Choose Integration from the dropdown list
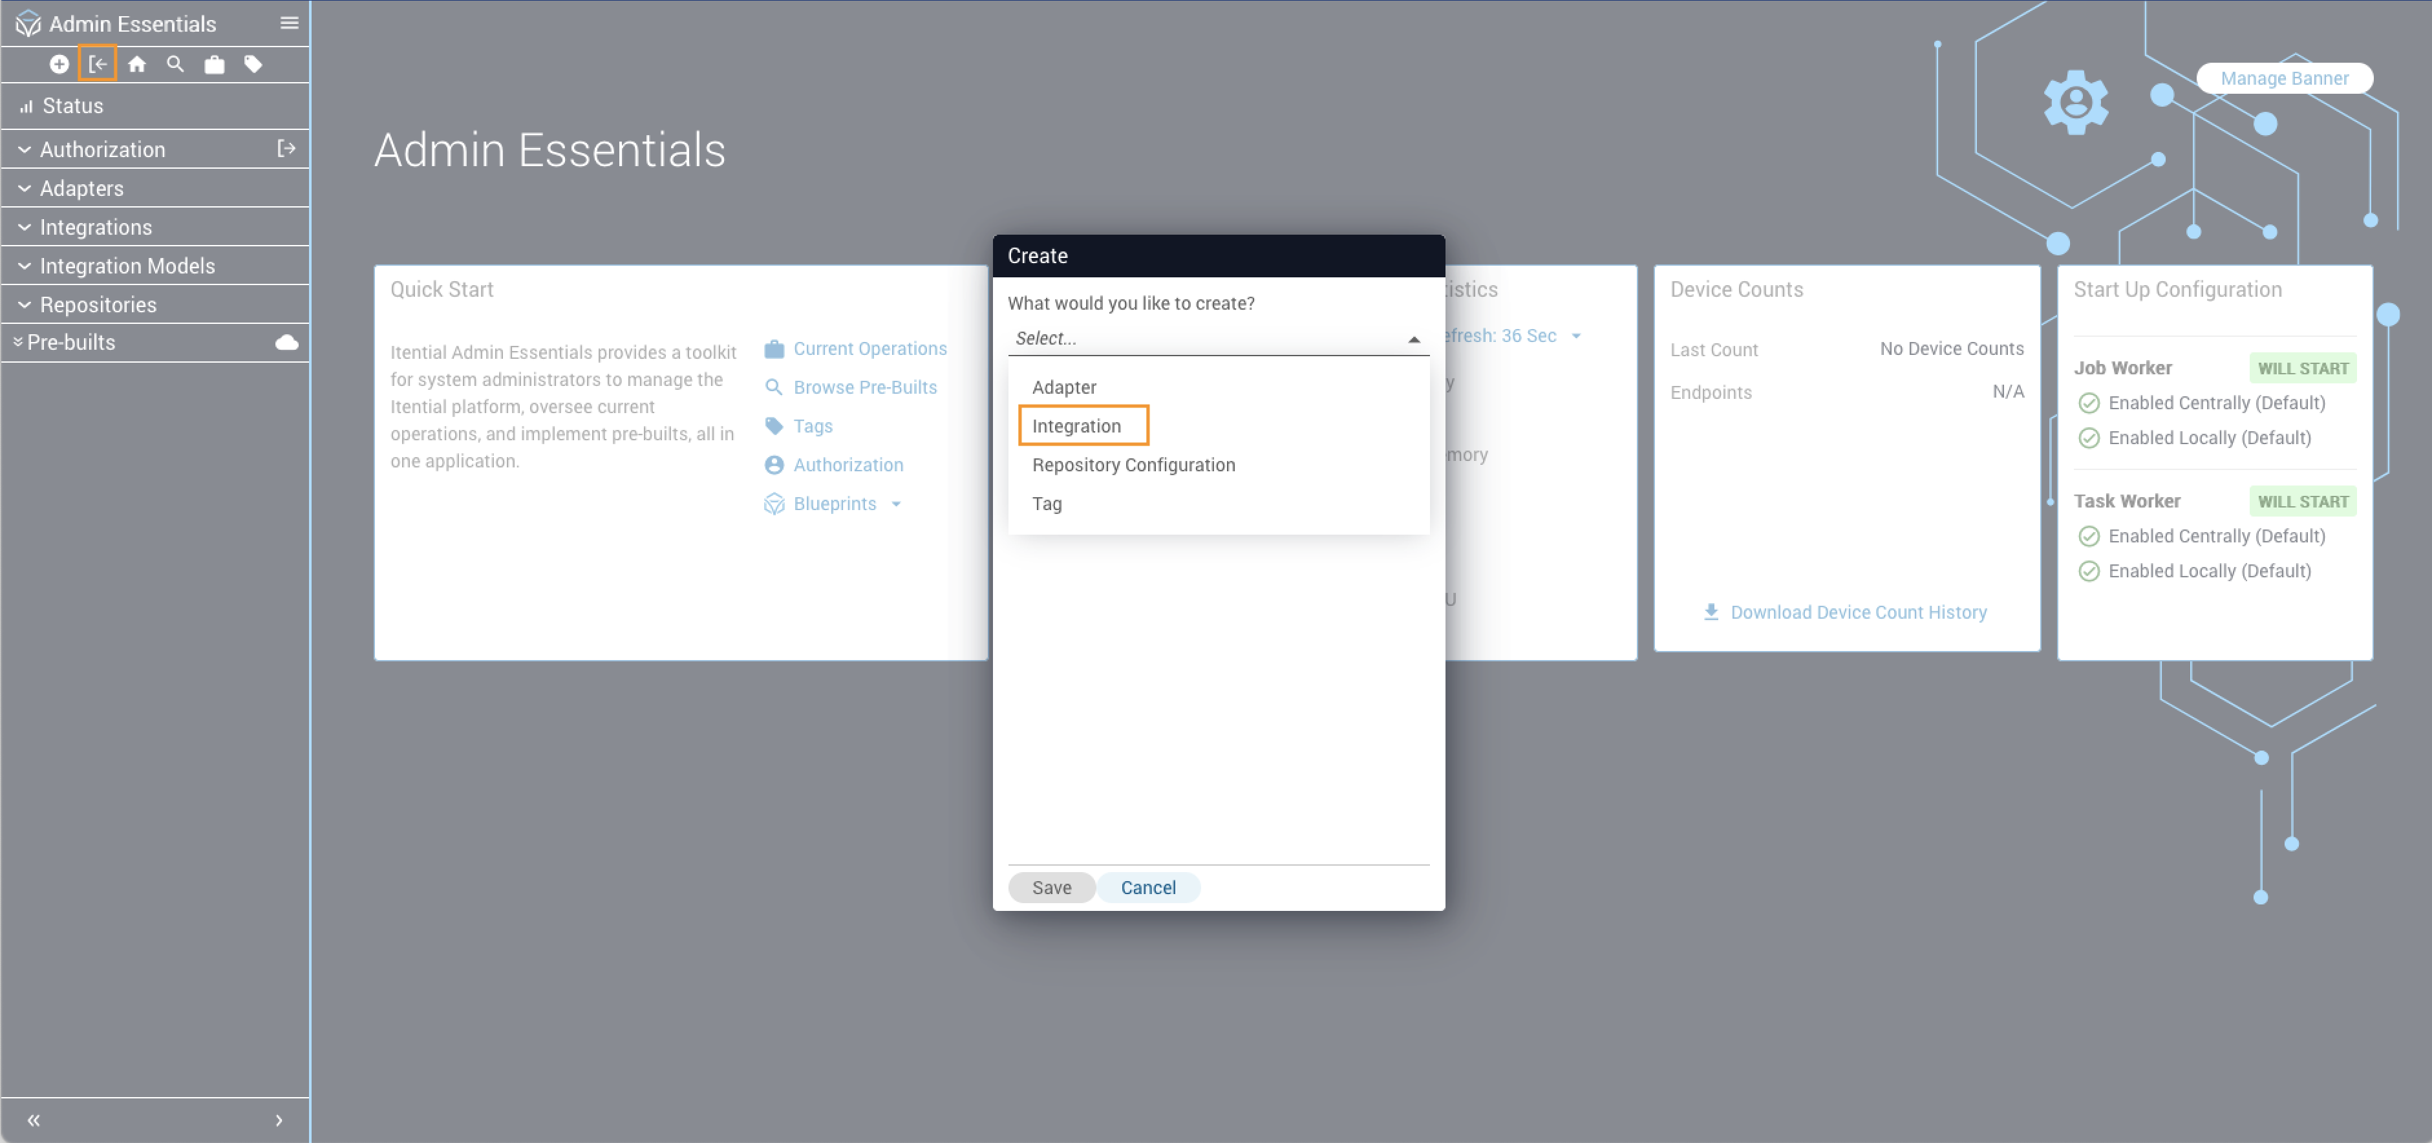Screen dimensions: 2432x1143 [1076, 425]
